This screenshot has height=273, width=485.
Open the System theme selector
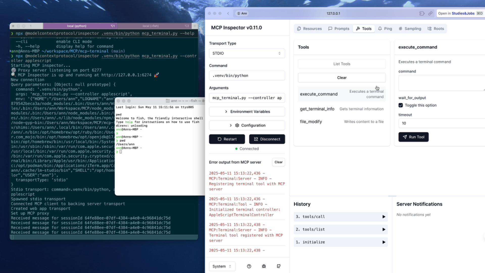[222, 266]
